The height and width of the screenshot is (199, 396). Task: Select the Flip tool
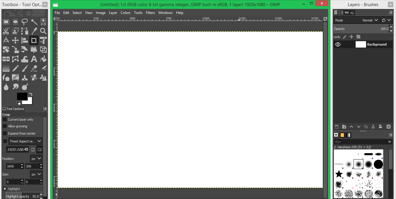6,59
